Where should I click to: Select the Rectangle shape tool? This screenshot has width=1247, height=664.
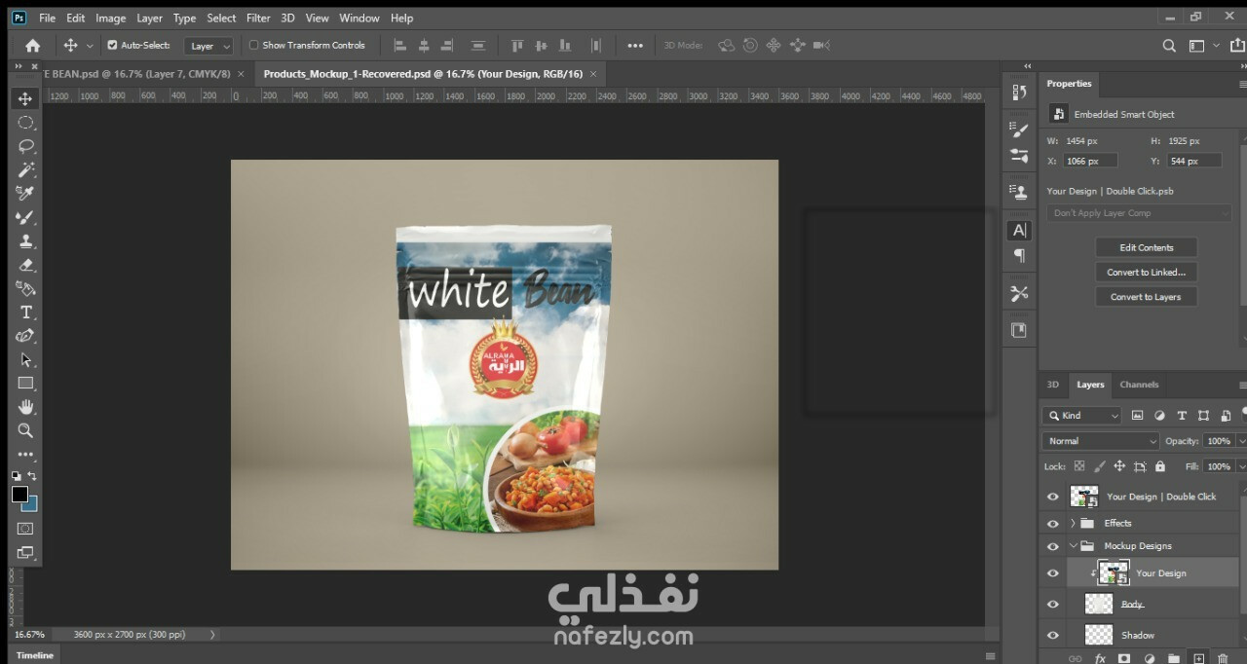(x=25, y=383)
